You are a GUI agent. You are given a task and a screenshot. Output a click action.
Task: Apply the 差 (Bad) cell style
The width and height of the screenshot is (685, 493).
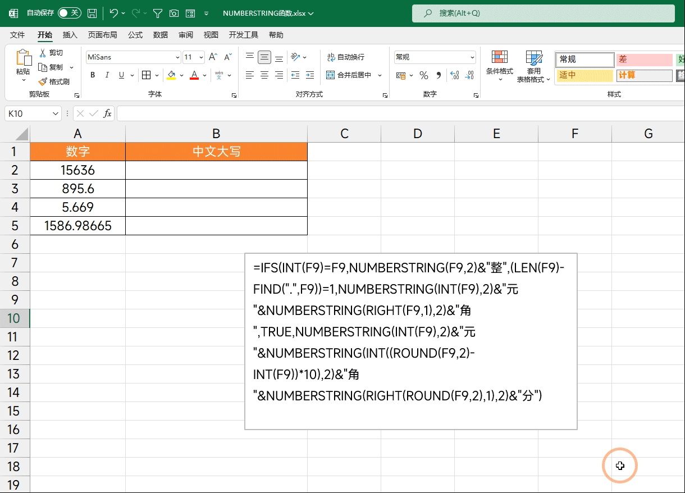[644, 60]
